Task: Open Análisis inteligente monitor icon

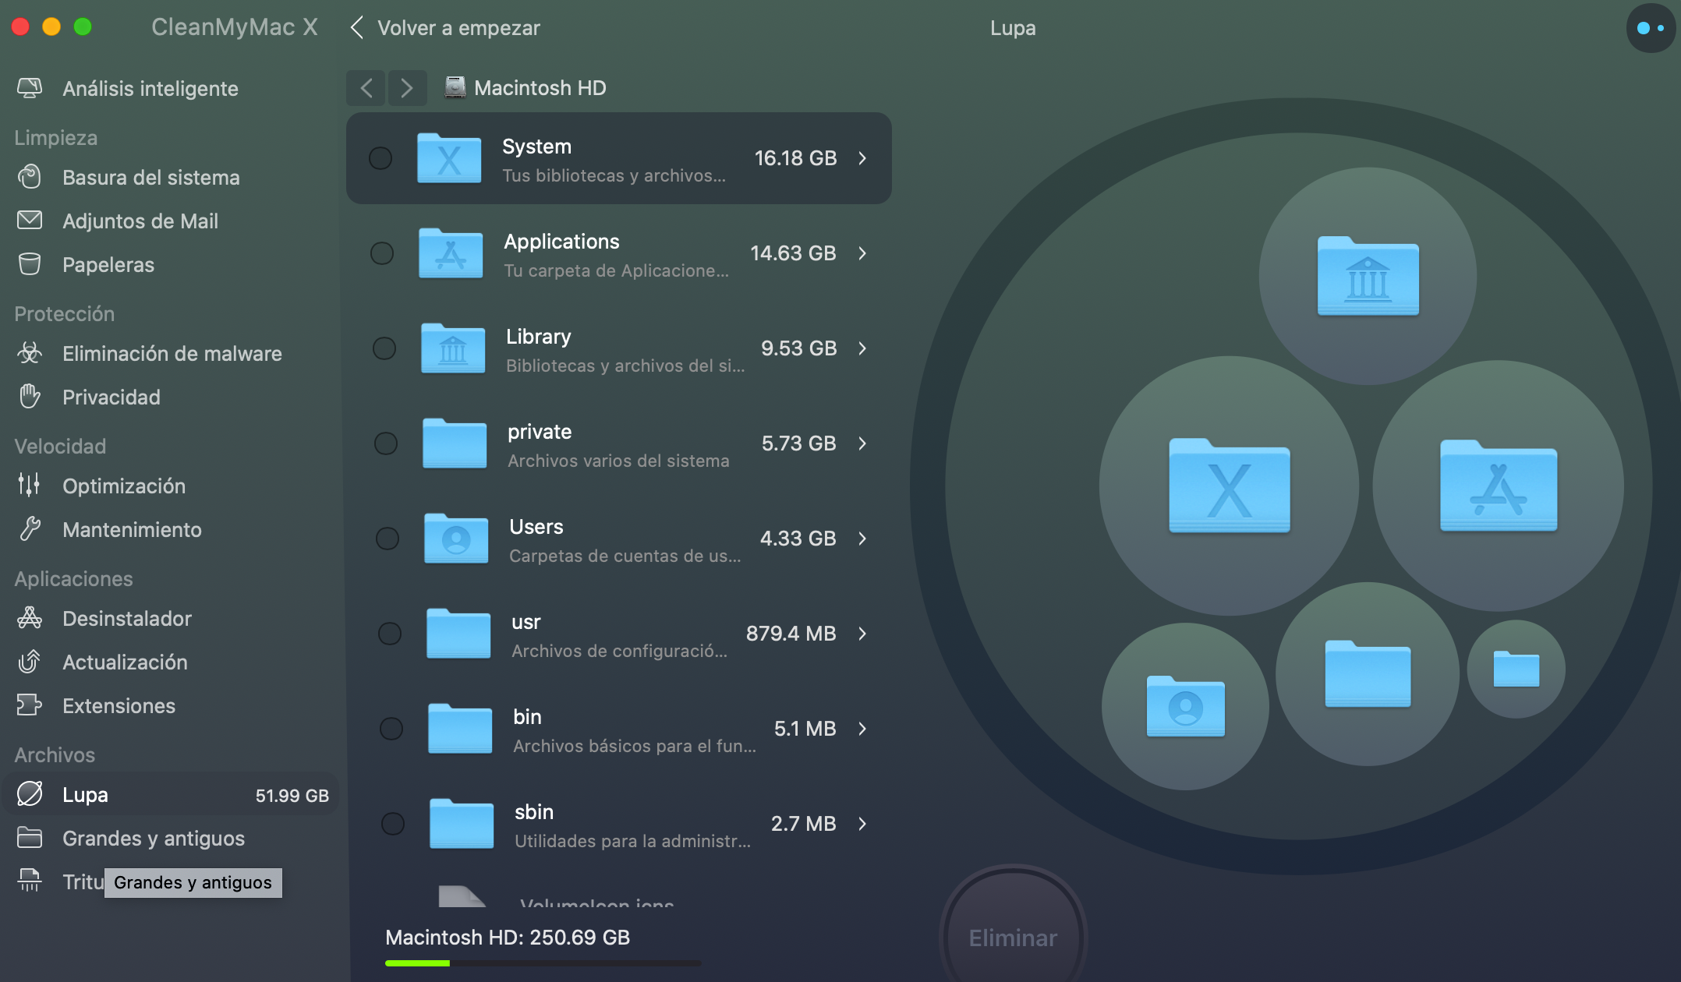Action: (x=30, y=88)
